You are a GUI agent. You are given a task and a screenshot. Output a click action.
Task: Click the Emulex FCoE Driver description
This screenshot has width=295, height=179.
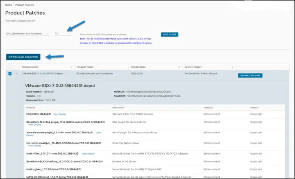124,161
